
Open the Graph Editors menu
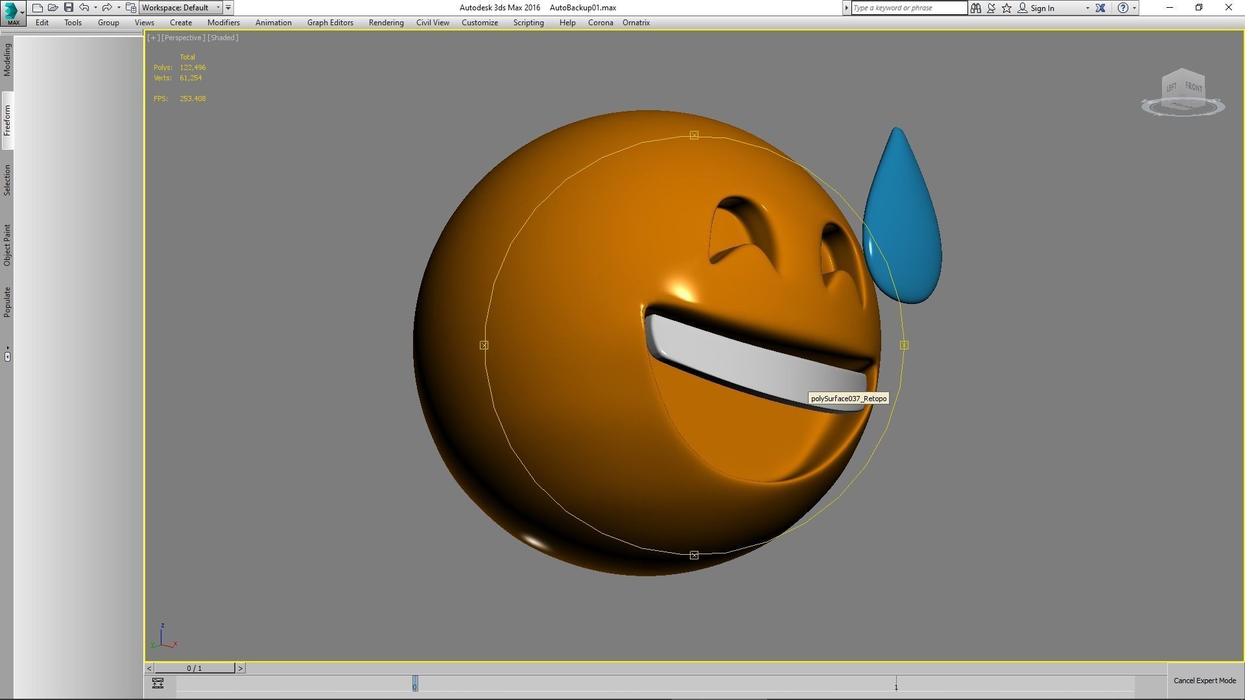click(330, 23)
